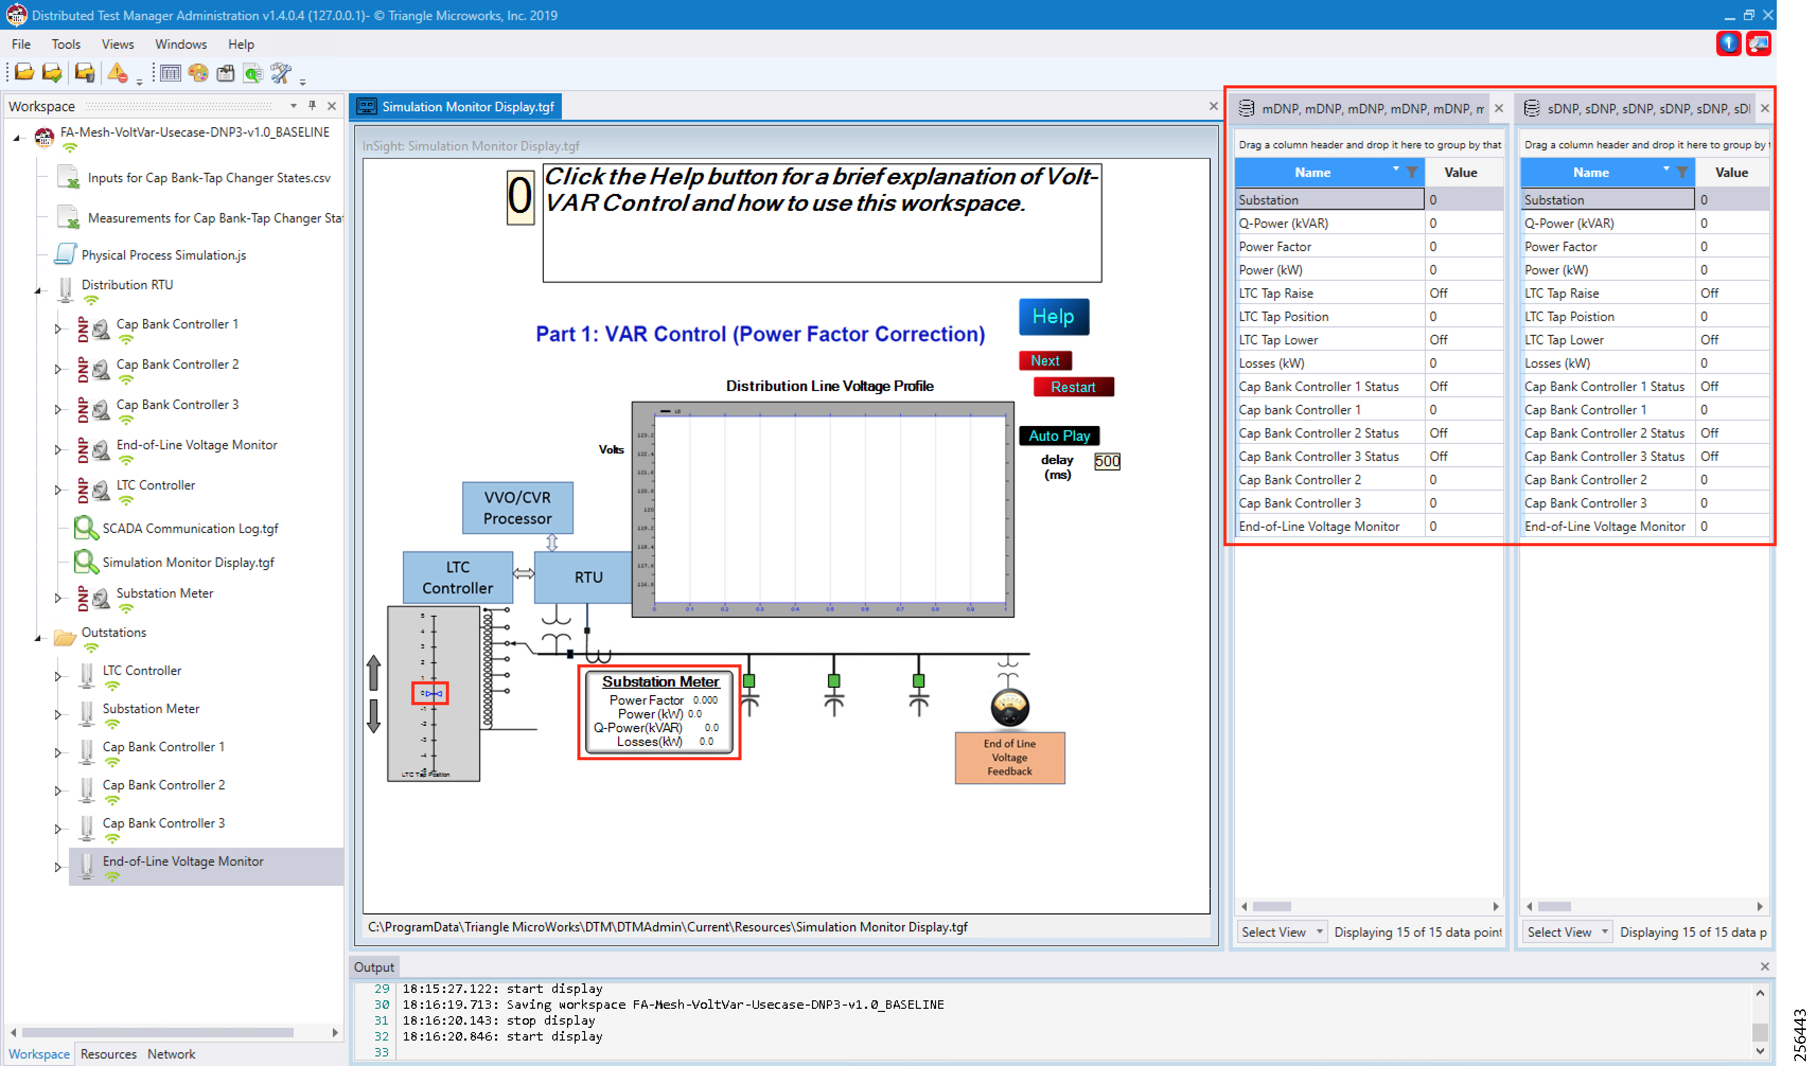Open the Workspace panel options dropdown arrow
This screenshot has height=1066, width=1808.
293,105
